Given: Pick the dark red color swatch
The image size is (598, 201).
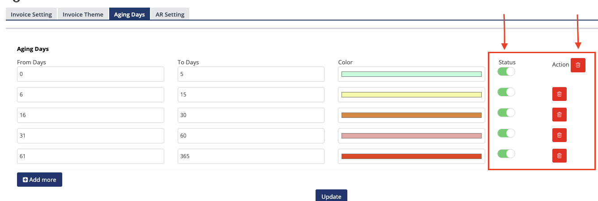Looking at the screenshot, I should pyautogui.click(x=411, y=156).
